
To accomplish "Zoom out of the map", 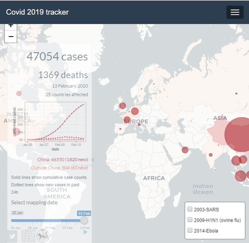I will click(11, 37).
